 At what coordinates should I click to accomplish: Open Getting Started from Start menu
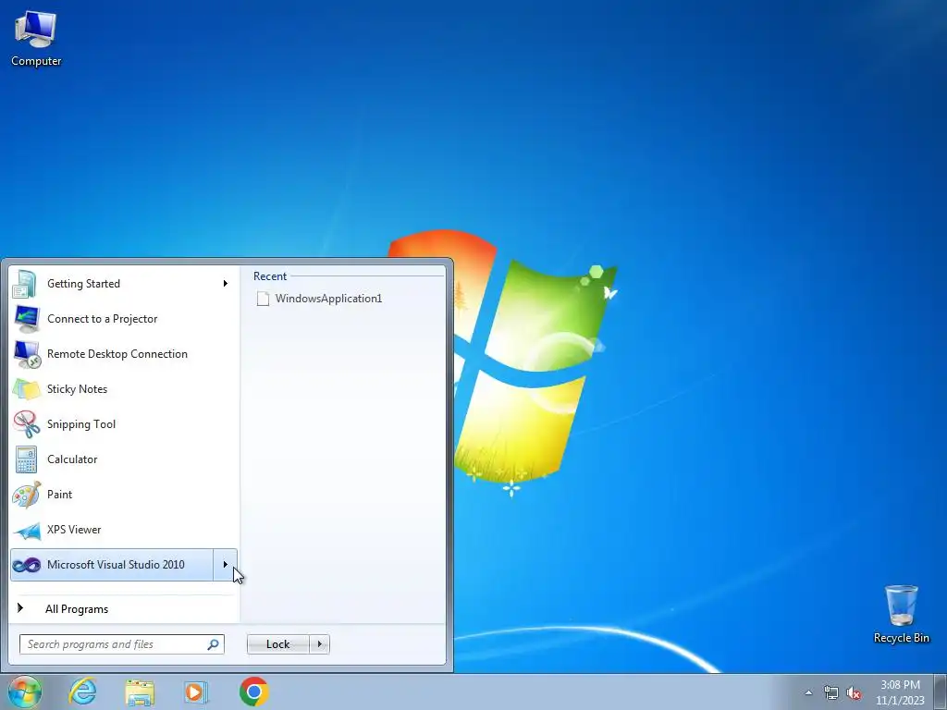click(x=124, y=284)
